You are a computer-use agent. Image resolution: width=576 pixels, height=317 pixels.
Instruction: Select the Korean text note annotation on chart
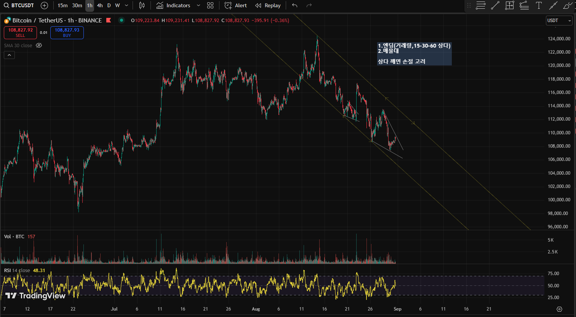tap(414, 54)
